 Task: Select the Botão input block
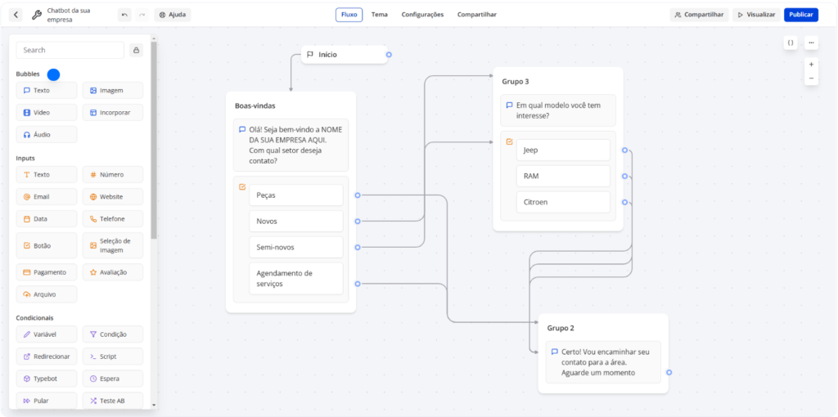coord(47,245)
